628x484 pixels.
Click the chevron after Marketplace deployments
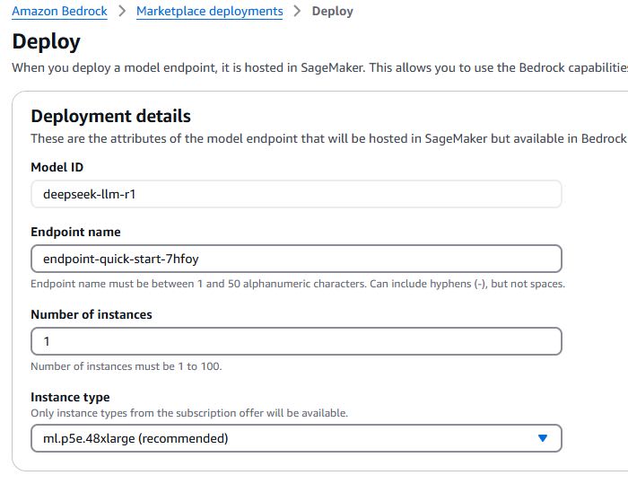click(x=297, y=12)
